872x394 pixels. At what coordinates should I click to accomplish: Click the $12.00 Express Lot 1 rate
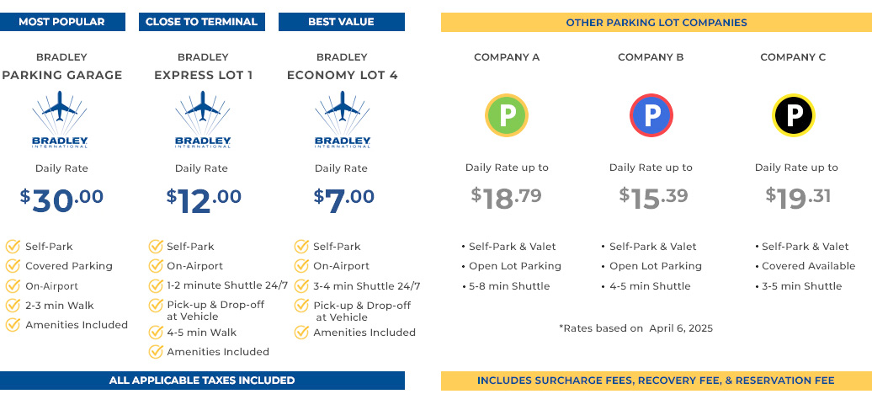tap(203, 200)
